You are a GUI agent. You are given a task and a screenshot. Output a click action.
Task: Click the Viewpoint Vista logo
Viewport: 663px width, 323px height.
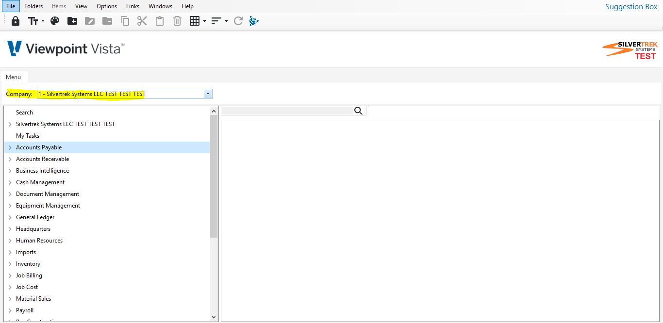66,48
